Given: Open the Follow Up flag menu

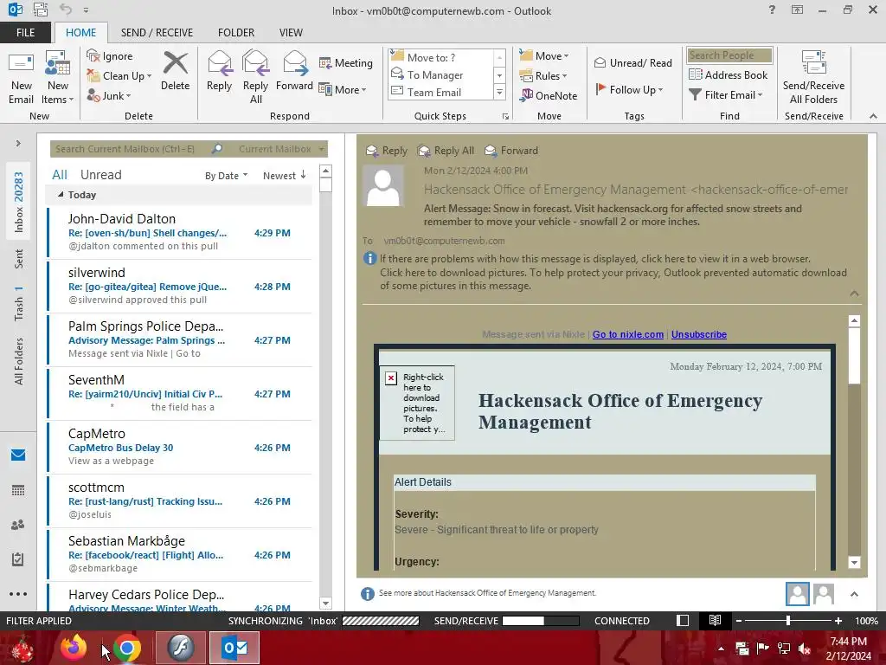Looking at the screenshot, I should [x=629, y=89].
